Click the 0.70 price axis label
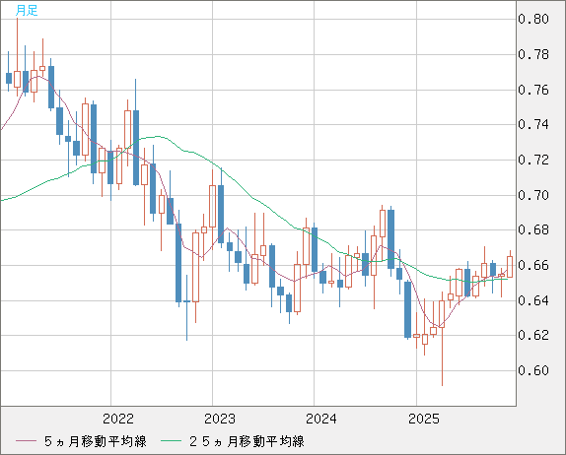The width and height of the screenshot is (566, 455). [x=533, y=195]
